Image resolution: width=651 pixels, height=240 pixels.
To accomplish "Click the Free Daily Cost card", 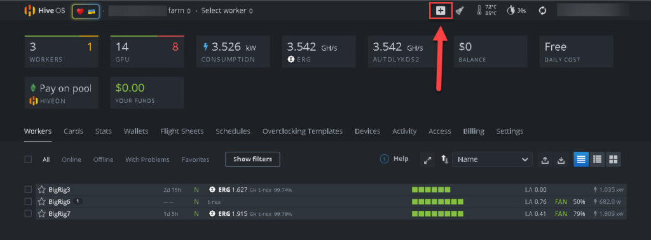I will point(576,51).
